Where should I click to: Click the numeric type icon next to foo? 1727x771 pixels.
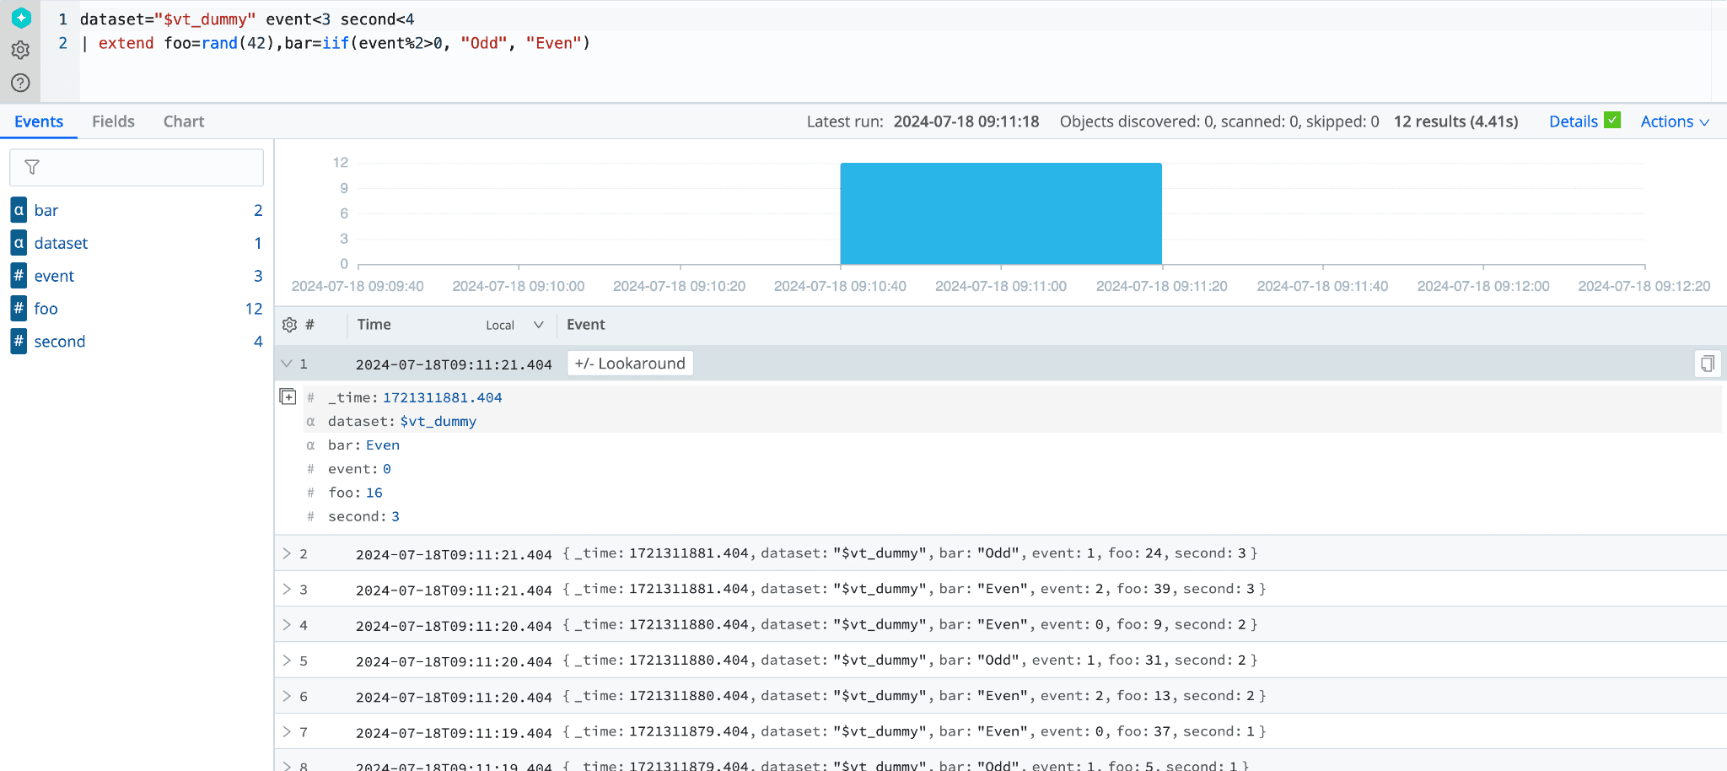[19, 309]
